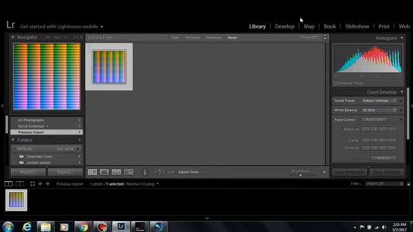The width and height of the screenshot is (413, 232).
Task: Open filename dropdown arrow in filmstrip bar
Action: tap(157, 184)
